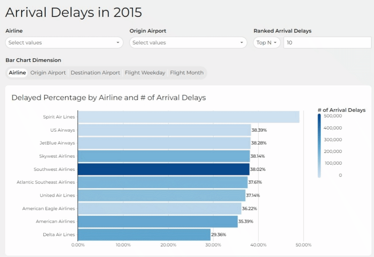Click the Atlantic Southeast Airlines axis label
The image size is (374, 257).
(x=46, y=182)
